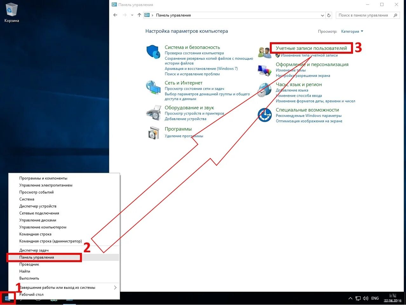
Task: Open Учетные записи пользователей link
Action: point(311,48)
